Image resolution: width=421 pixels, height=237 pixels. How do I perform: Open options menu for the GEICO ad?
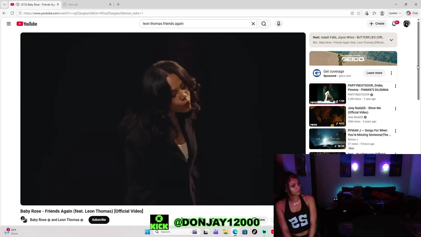click(391, 73)
